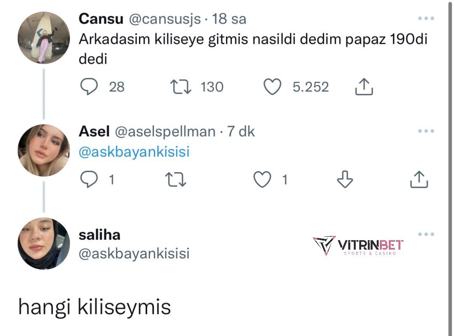Open Cansu's profile name
This screenshot has height=336, width=454.
point(101,19)
